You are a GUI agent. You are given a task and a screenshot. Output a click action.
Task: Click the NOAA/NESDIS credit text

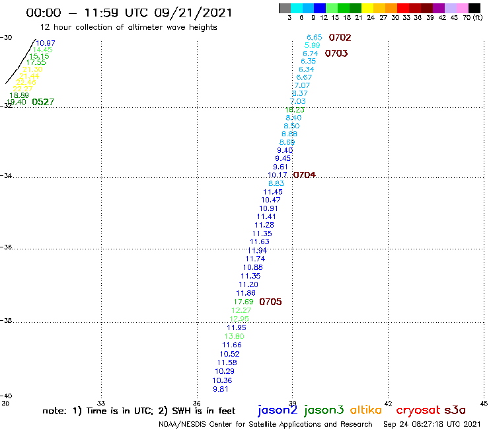tap(266, 424)
